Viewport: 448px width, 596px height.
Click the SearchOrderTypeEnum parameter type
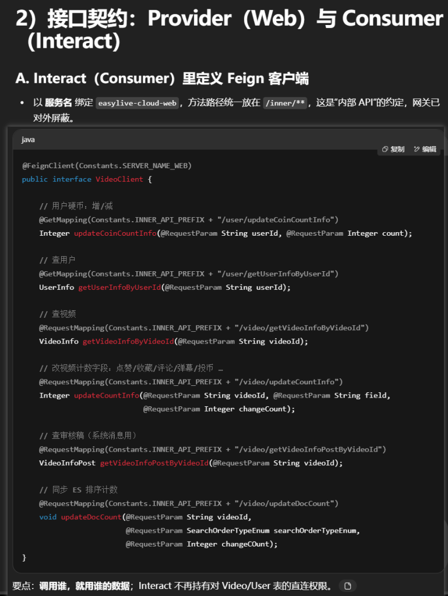[x=228, y=531]
